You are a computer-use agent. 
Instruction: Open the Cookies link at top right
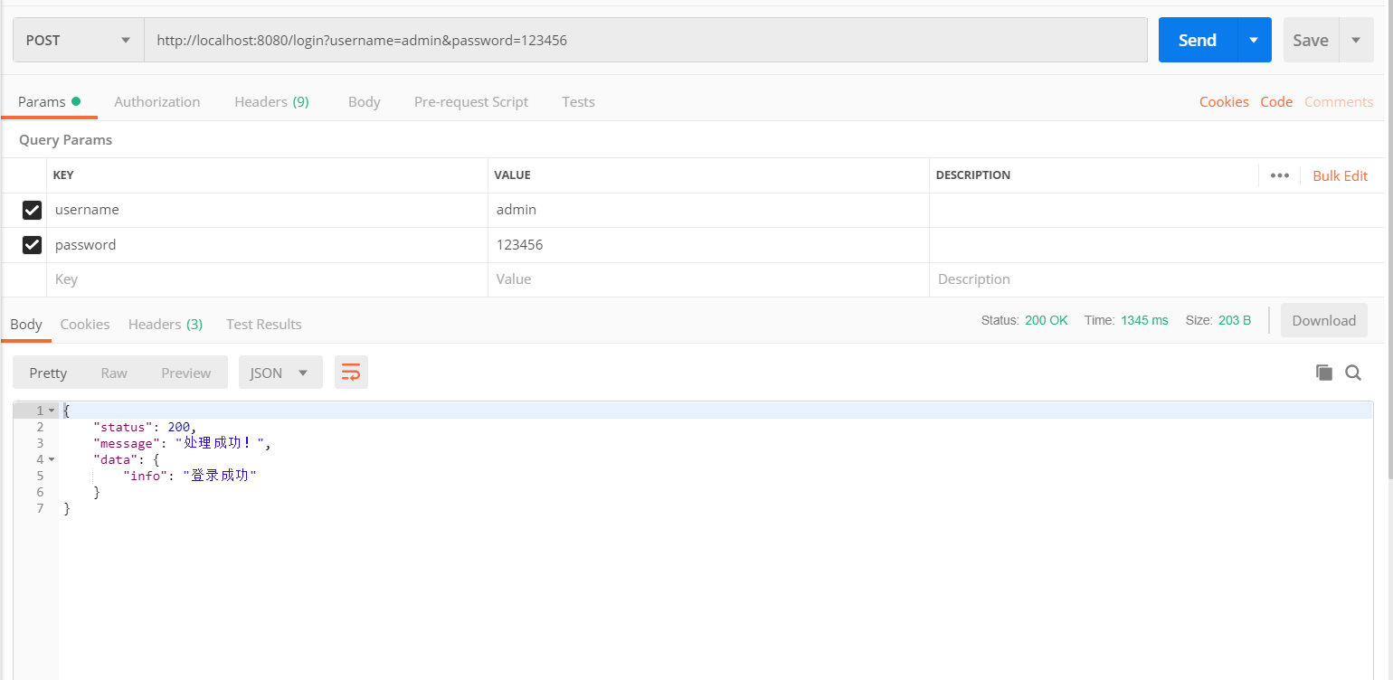click(1224, 101)
